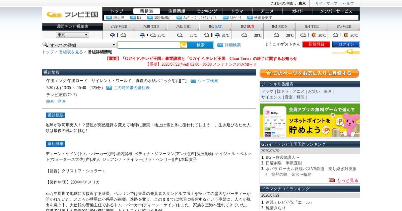The image size is (402, 211).
Task: Click the 検索 search button
Action: pyautogui.click(x=201, y=45)
